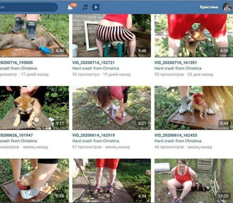Viewport: 233px width, 203px height.
Task: Select the thumbnail with 4:05 duration
Action: click(x=194, y=36)
